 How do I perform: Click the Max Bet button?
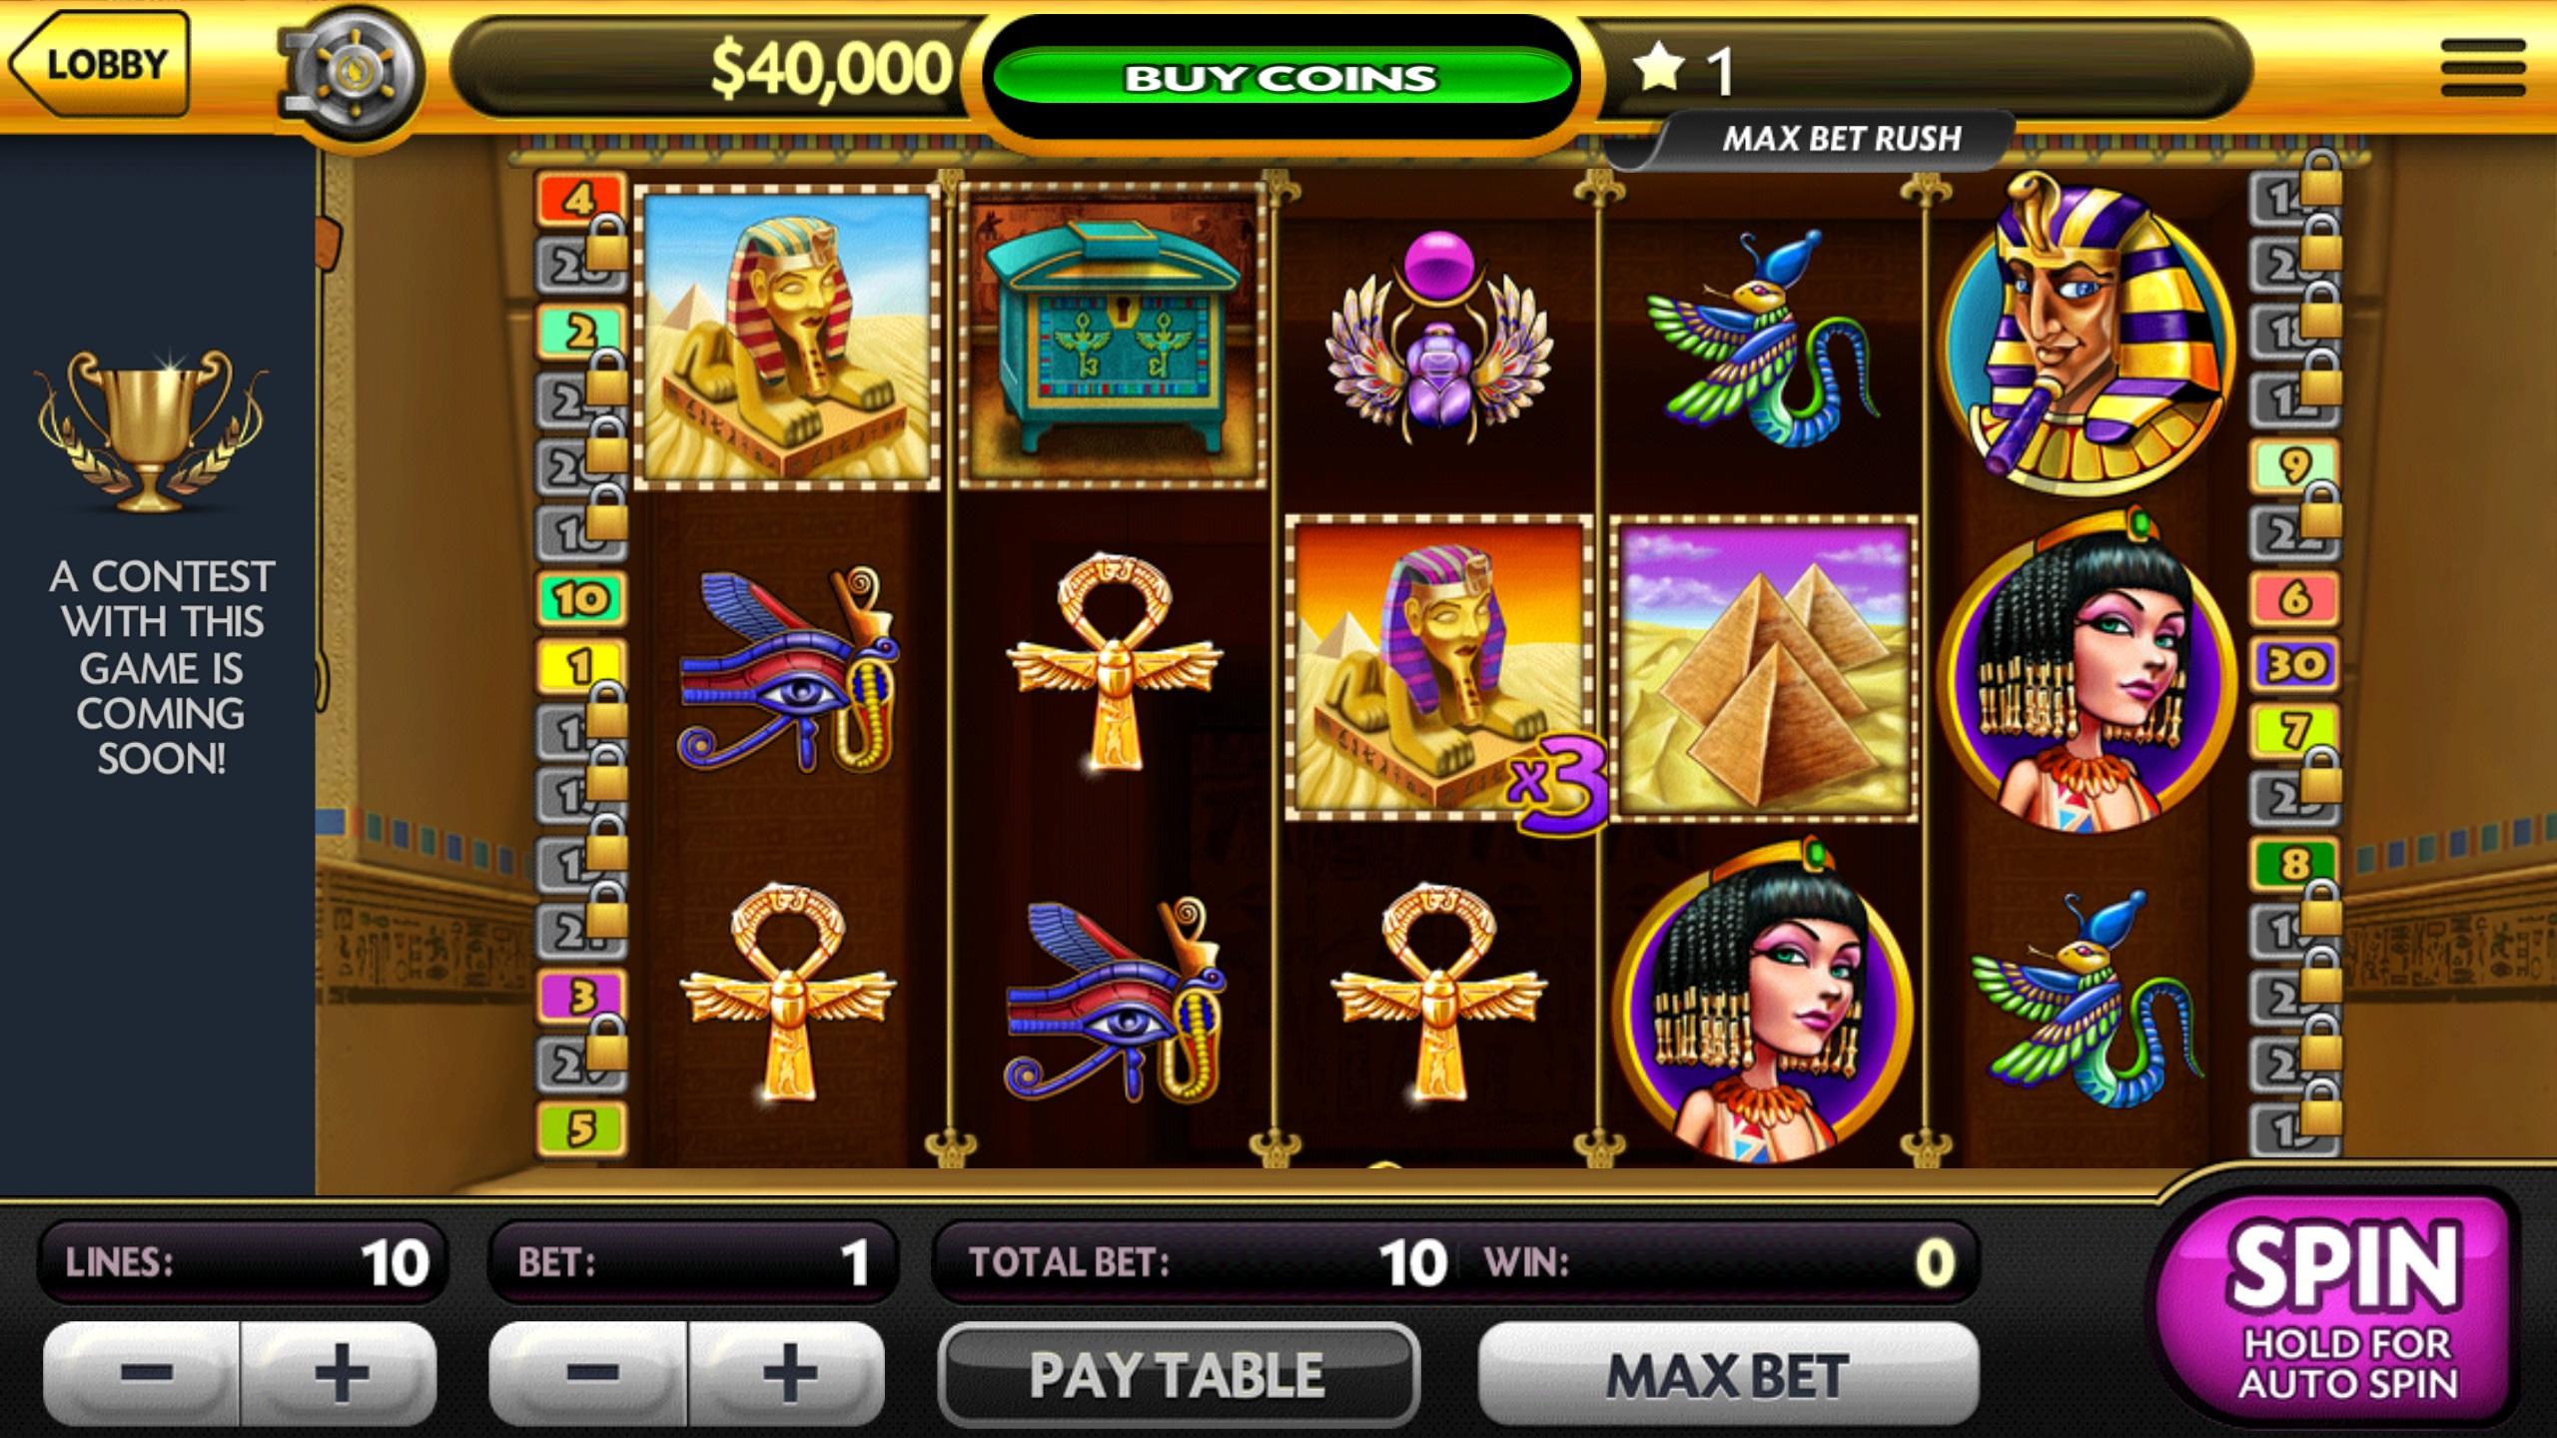coord(1728,1375)
